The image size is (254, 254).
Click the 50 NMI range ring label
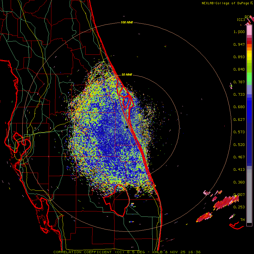point(127,75)
